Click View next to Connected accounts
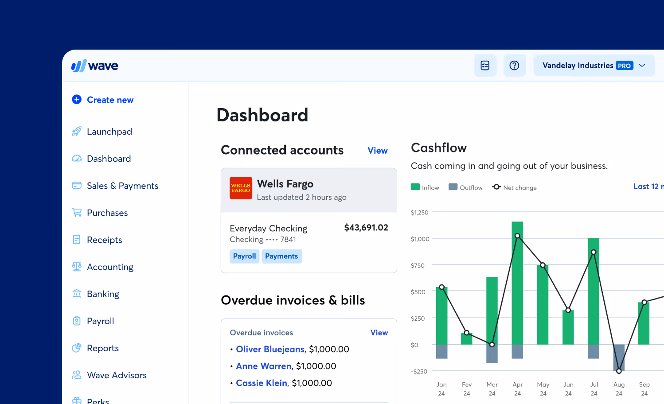 coord(377,151)
